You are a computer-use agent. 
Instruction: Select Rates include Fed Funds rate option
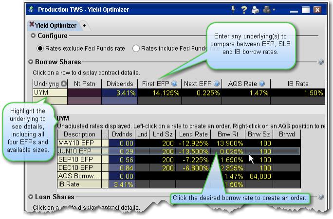136,49
